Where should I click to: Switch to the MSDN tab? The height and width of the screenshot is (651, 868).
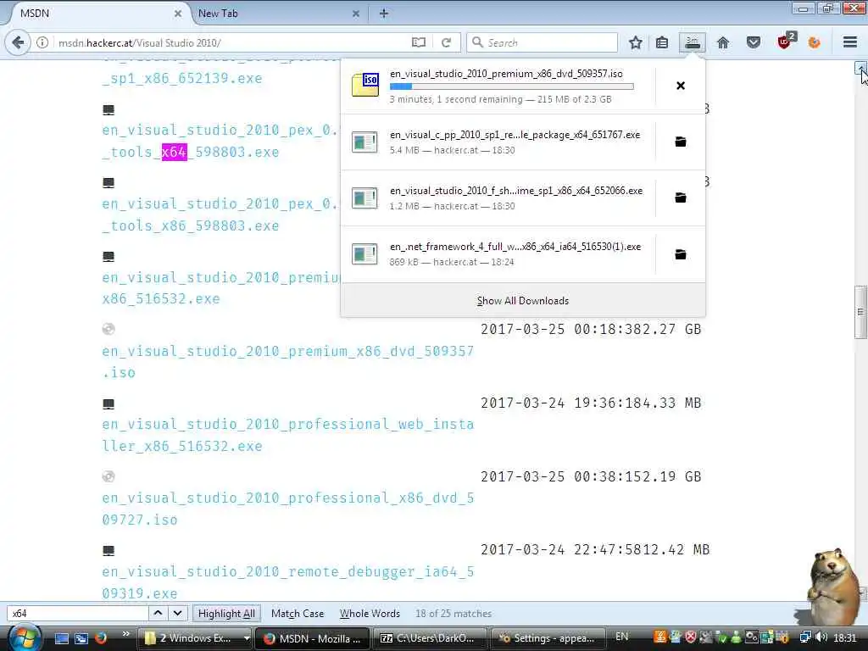click(94, 14)
